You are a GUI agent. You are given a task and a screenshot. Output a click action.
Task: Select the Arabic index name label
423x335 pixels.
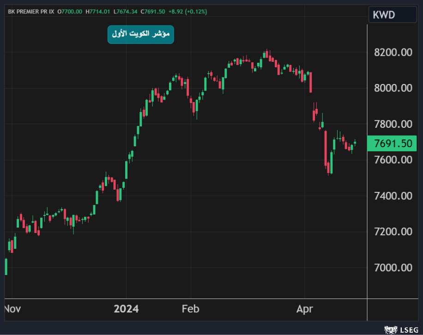pyautogui.click(x=140, y=35)
